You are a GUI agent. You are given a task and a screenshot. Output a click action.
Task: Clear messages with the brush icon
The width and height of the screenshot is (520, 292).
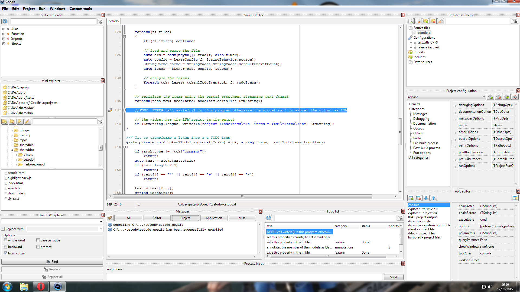coord(110,218)
